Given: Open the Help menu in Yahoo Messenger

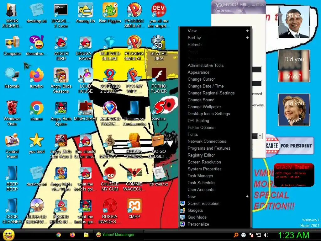Looking at the screenshot, I should (x=239, y=10).
